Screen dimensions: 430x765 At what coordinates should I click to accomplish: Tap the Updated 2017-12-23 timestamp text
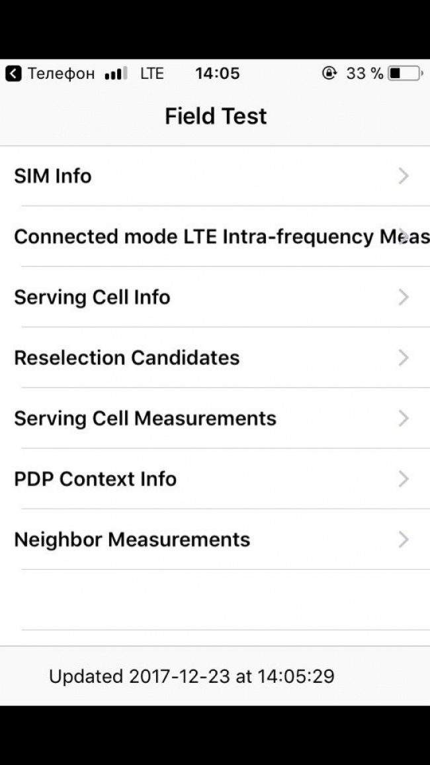click(x=192, y=676)
